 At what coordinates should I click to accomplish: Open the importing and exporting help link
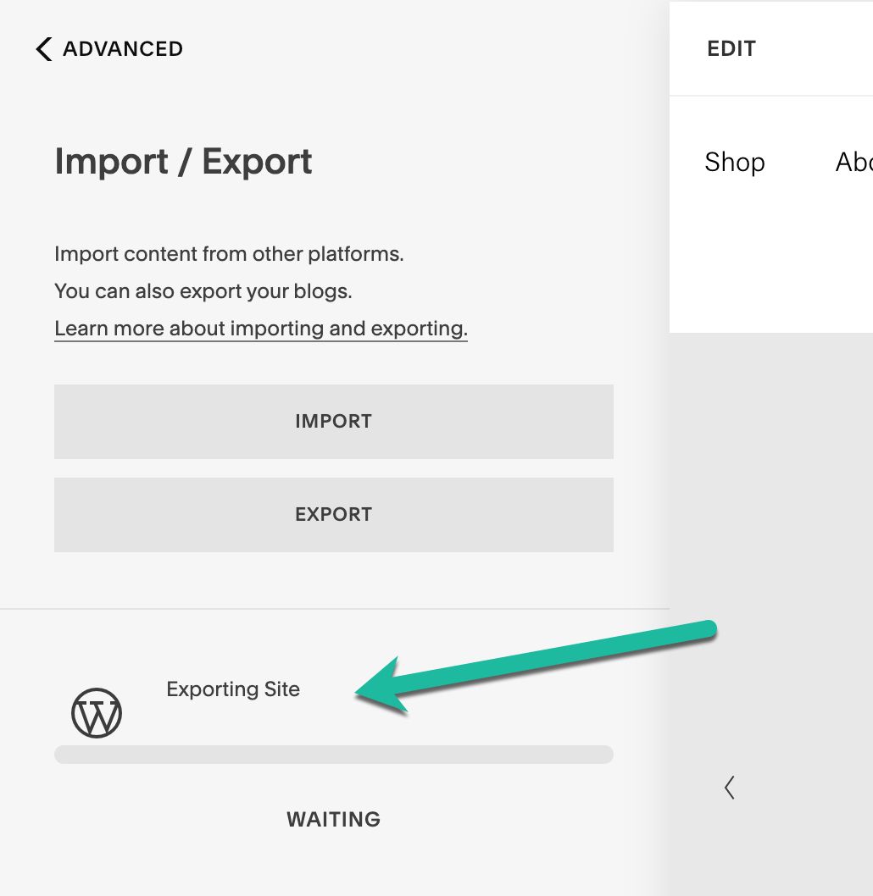(260, 328)
